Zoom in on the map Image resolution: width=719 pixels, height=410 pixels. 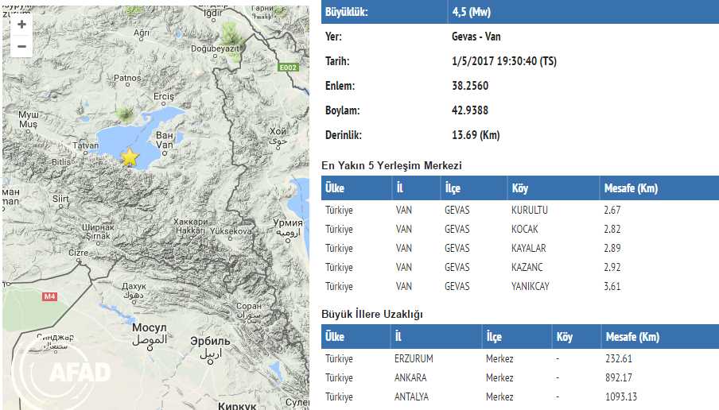[x=21, y=25]
